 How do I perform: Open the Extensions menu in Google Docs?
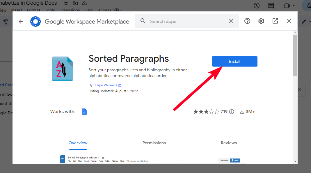(x=70, y=10)
